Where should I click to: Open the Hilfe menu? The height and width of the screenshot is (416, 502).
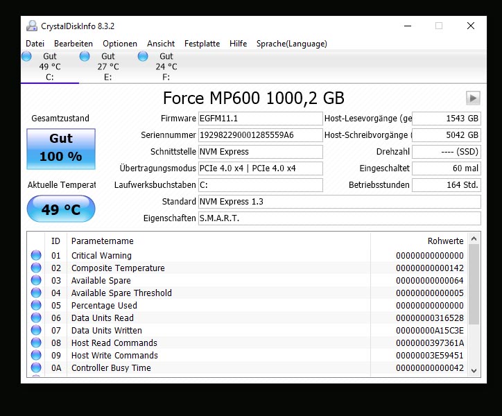point(239,44)
